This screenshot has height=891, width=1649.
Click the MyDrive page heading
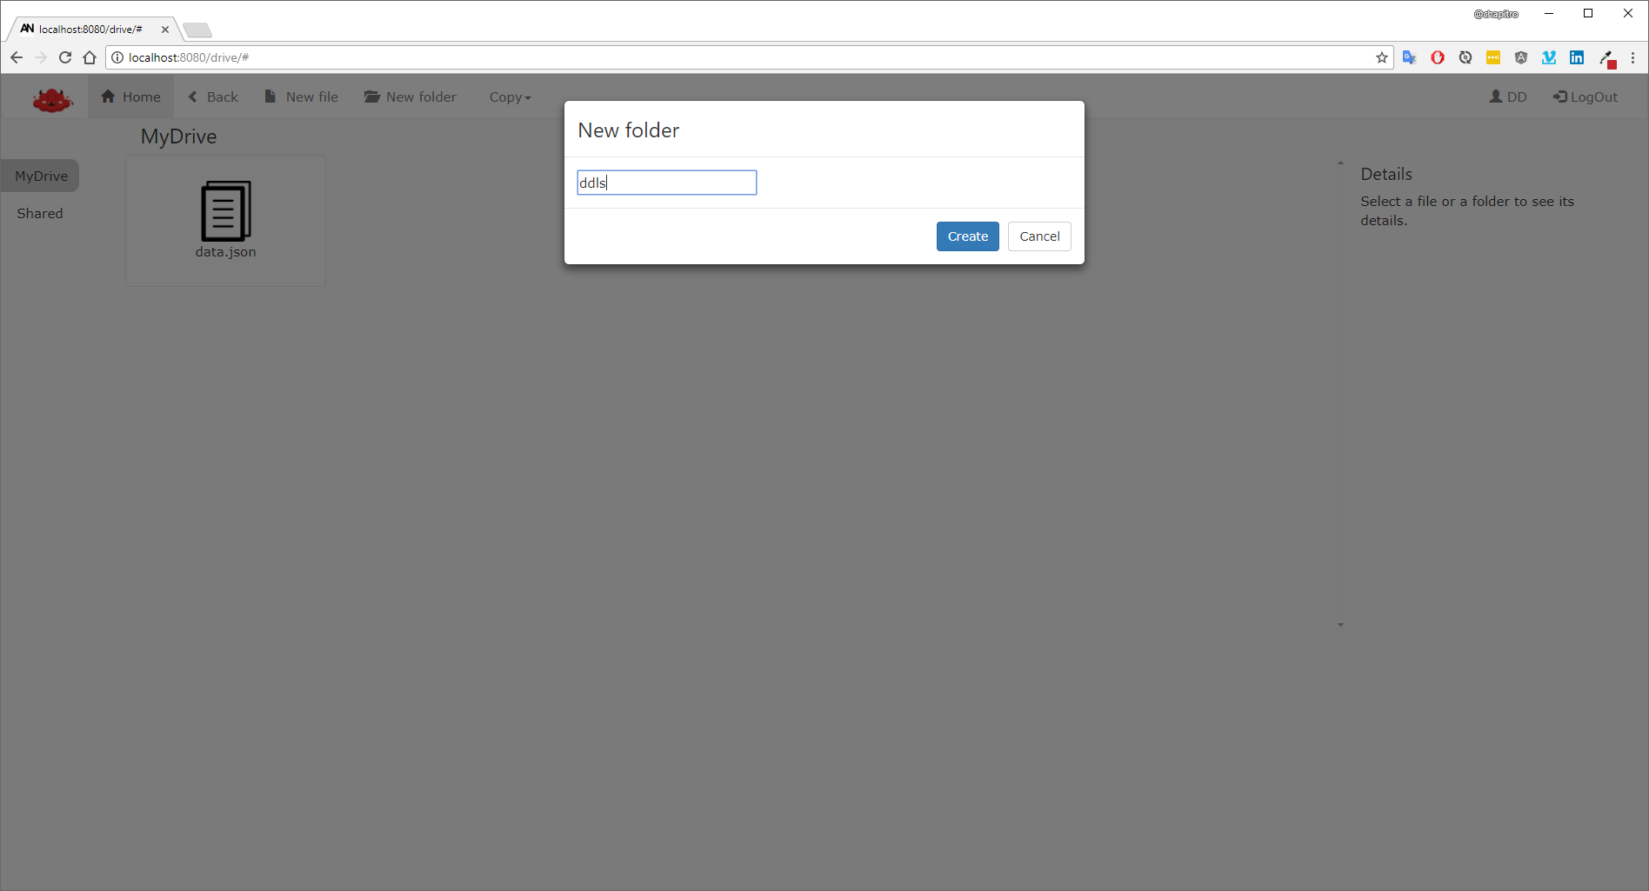pos(178,136)
